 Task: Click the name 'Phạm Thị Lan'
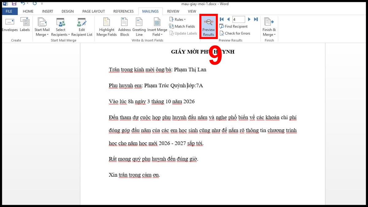point(190,70)
